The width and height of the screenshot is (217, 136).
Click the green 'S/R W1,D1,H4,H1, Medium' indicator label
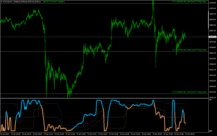click(54, 2)
